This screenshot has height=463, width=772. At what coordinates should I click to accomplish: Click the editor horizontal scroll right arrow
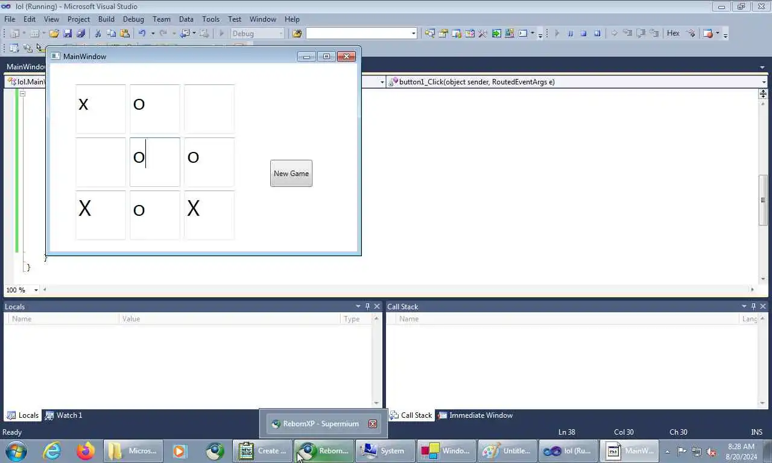click(752, 290)
